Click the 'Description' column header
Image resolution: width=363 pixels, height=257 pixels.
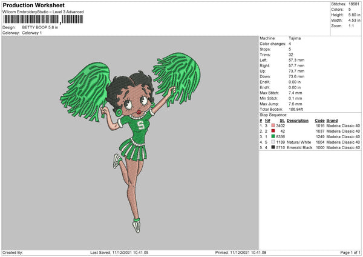298,121
